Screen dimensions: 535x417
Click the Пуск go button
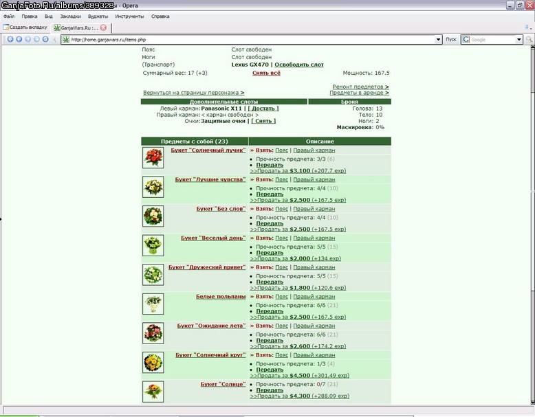450,40
